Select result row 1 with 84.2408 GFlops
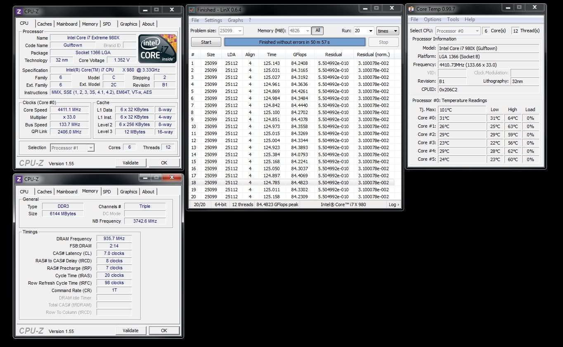563x347 pixels. point(291,63)
